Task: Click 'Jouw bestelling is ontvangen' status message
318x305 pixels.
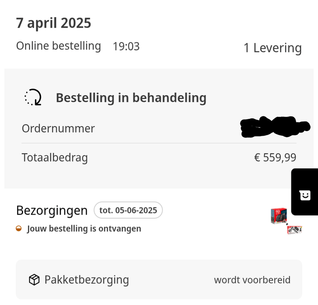Action: click(84, 229)
